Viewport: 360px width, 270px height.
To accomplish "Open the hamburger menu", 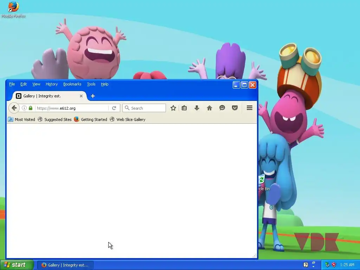I will coord(250,108).
